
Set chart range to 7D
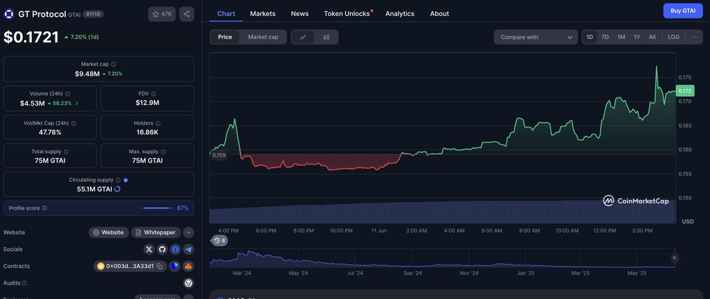tap(605, 37)
